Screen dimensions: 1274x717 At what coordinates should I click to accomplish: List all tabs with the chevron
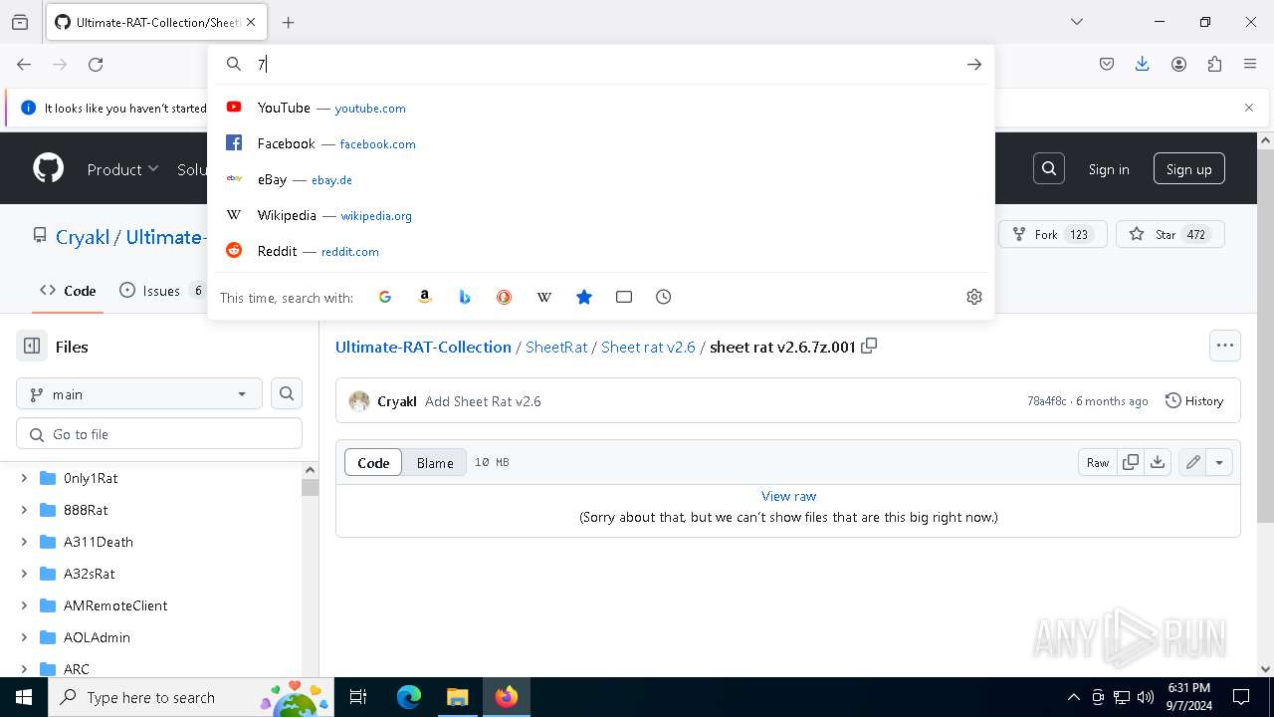tap(1076, 22)
